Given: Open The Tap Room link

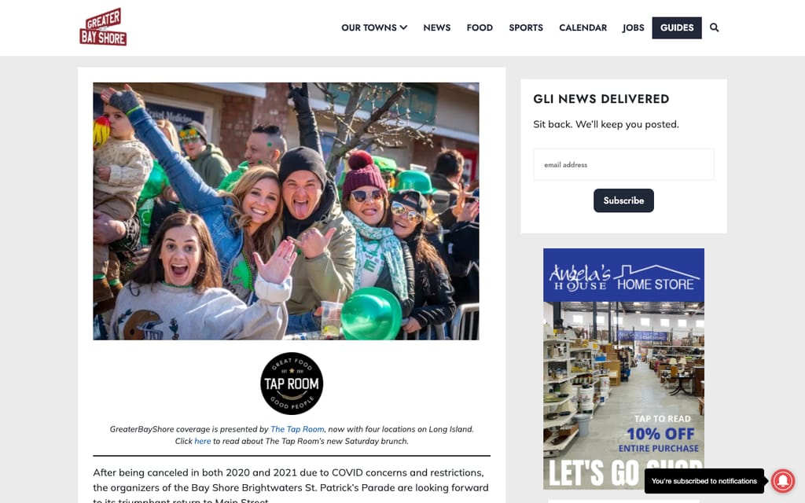Looking at the screenshot, I should pyautogui.click(x=297, y=429).
